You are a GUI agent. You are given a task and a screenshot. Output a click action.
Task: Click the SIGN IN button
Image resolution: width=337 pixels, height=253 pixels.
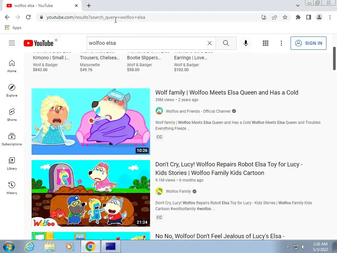click(x=308, y=43)
